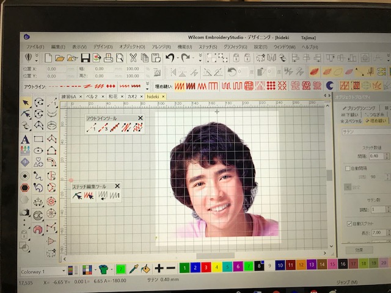The image size is (391, 293).
Task: Open the Colorway 1 dropdown
Action: pyautogui.click(x=63, y=270)
